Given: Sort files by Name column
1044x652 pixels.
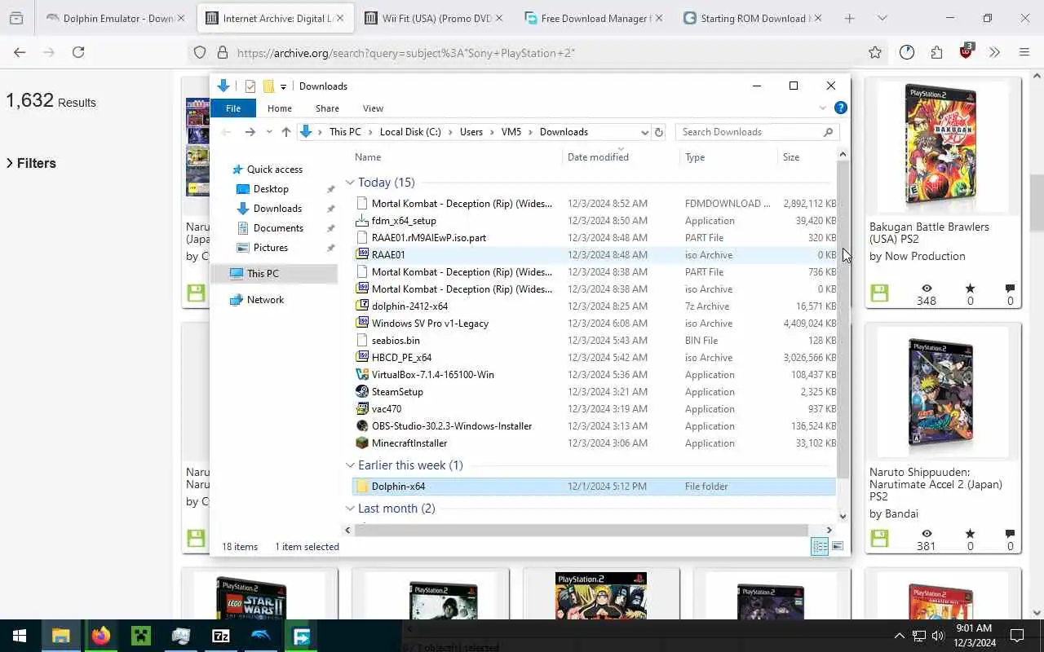Looking at the screenshot, I should coord(368,157).
